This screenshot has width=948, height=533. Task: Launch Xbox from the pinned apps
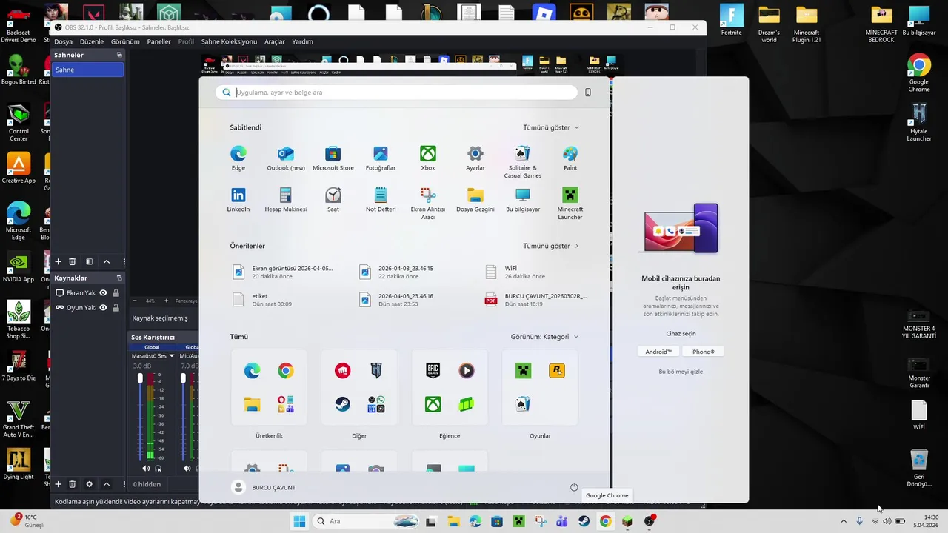[428, 158]
